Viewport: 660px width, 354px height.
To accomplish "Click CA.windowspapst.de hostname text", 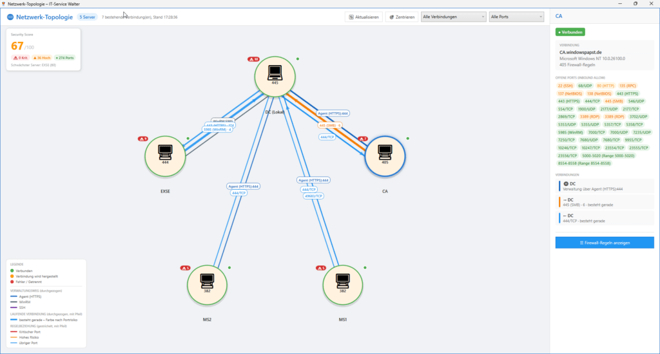I will point(581,53).
